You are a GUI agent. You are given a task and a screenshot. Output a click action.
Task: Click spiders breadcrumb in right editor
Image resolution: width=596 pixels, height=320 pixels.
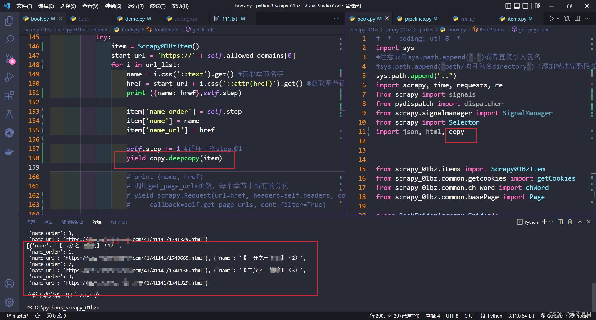point(425,30)
